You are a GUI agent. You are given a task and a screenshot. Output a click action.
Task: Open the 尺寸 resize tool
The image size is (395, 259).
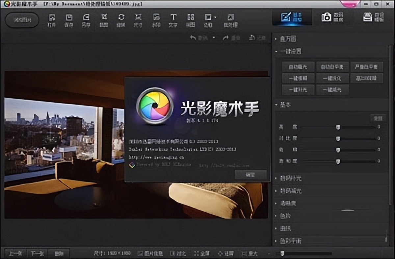[x=138, y=19]
